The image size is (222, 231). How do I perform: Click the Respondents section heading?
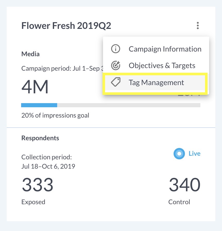pos(40,138)
